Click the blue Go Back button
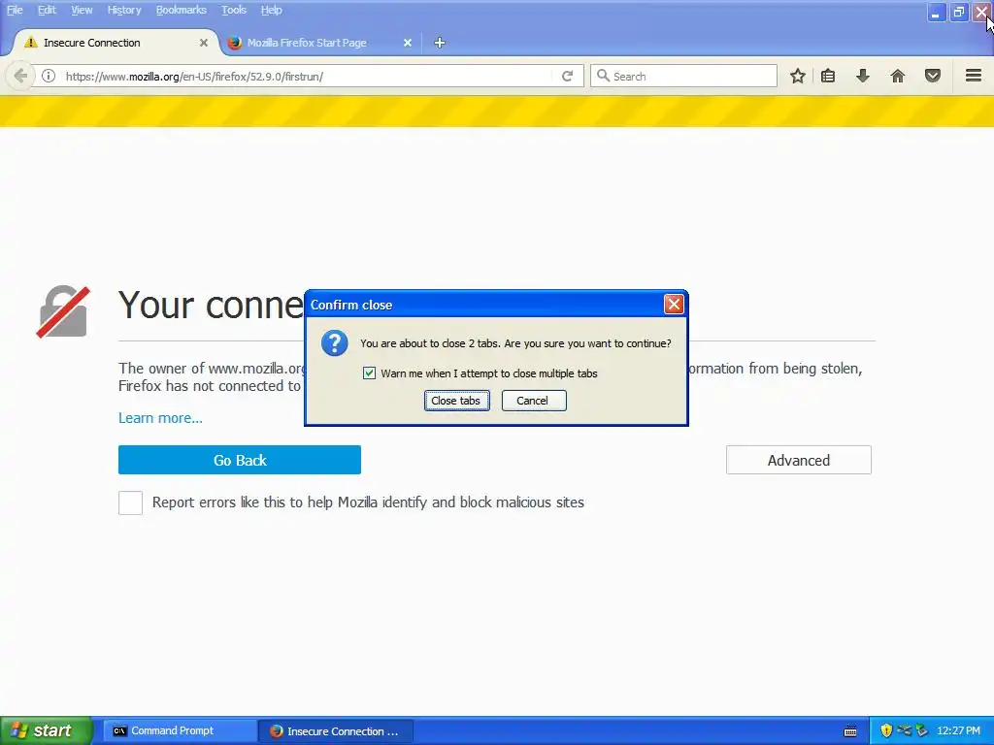The height and width of the screenshot is (745, 994). (x=240, y=460)
